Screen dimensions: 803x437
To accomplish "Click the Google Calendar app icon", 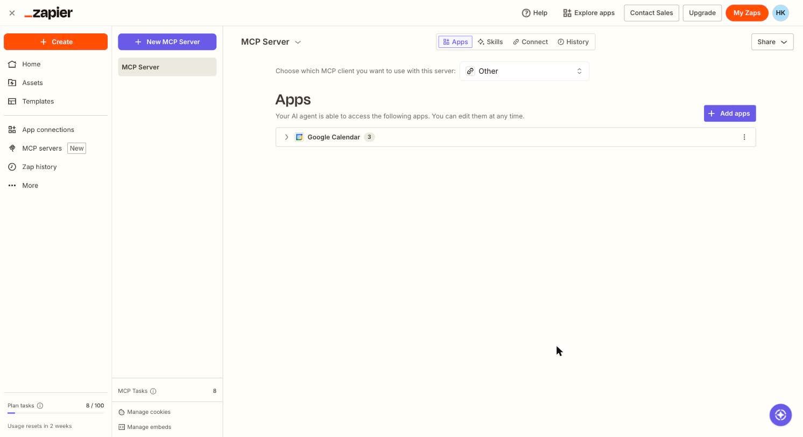I will click(x=299, y=137).
